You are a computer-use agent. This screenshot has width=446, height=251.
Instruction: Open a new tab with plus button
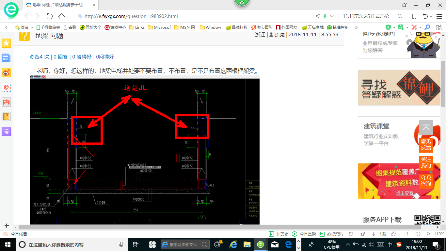104,5
